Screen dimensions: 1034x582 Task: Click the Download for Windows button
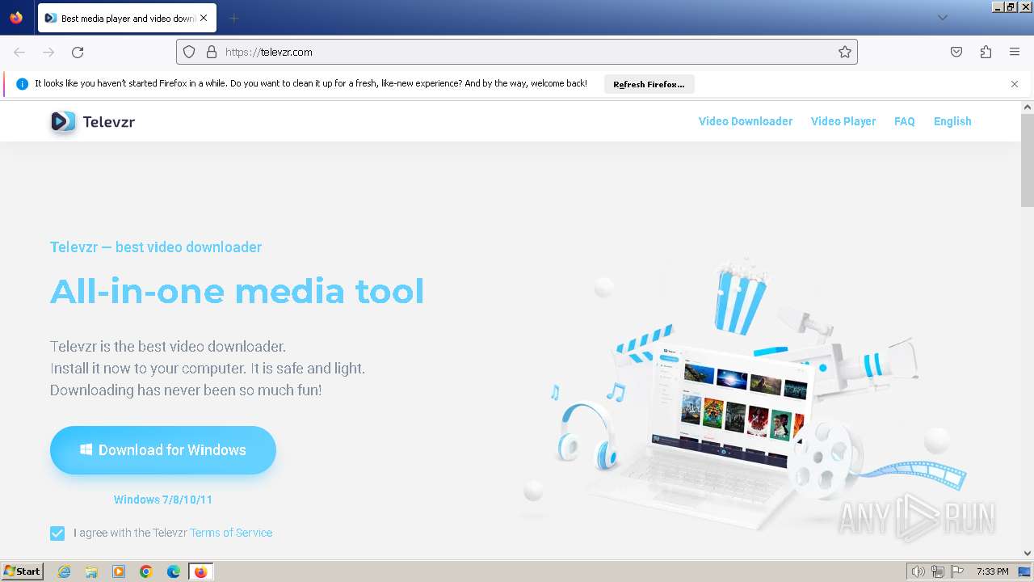point(163,450)
